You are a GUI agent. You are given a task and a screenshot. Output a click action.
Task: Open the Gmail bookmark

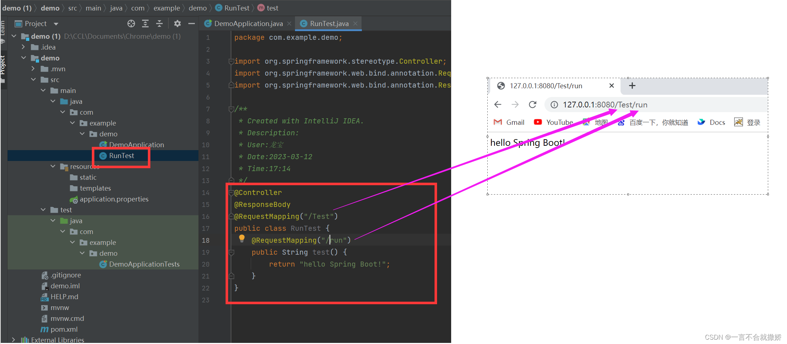coord(509,123)
